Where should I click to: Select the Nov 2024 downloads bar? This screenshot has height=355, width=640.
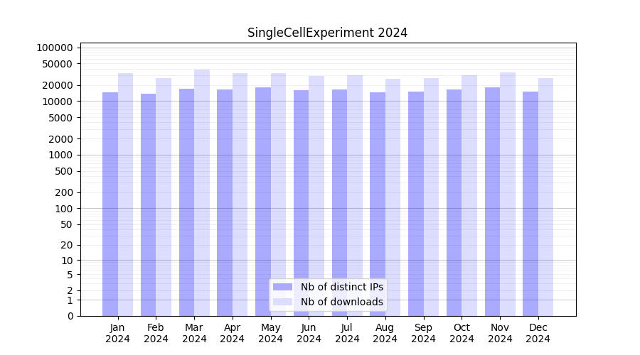(x=508, y=194)
